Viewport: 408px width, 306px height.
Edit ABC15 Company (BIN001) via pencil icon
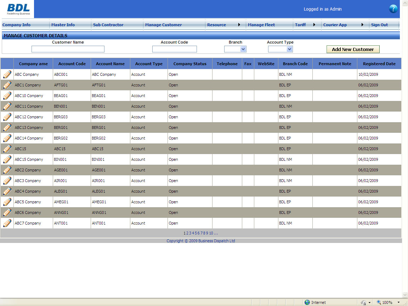click(7, 159)
